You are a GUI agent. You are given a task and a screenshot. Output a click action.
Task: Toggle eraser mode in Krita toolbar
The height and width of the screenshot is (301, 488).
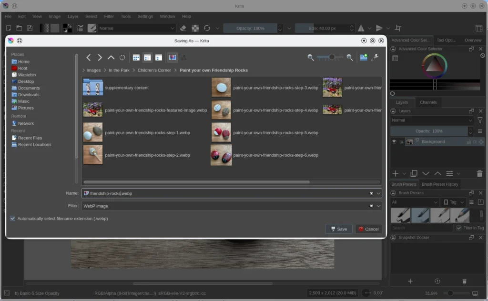click(183, 28)
